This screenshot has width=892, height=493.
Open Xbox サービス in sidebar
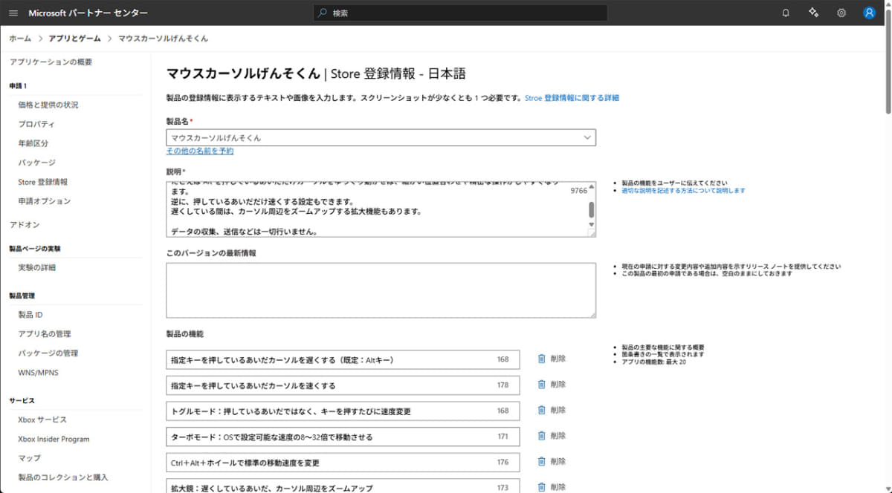(42, 420)
